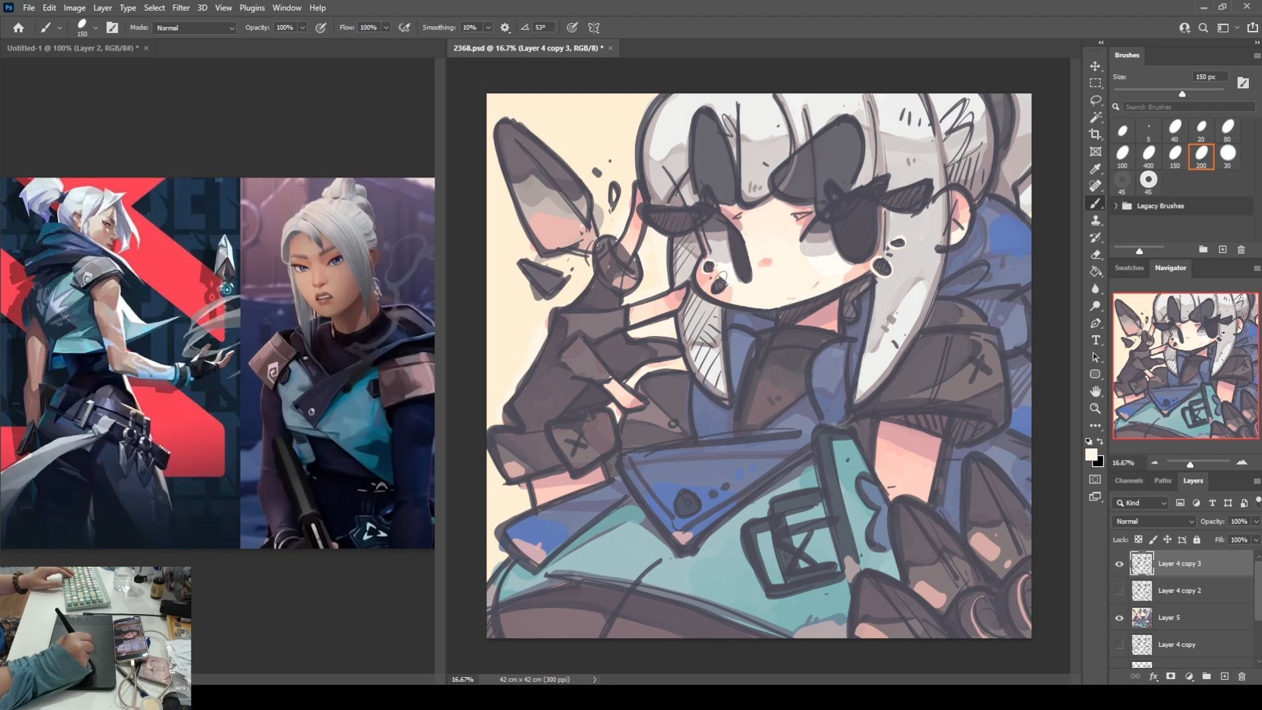The height and width of the screenshot is (710, 1262).
Task: Select the Eraser tool
Action: (1095, 255)
